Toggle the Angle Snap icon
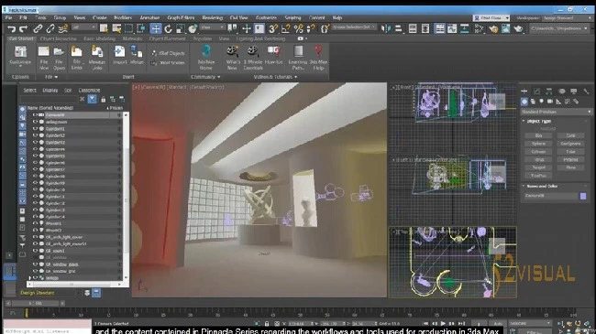 [286, 28]
